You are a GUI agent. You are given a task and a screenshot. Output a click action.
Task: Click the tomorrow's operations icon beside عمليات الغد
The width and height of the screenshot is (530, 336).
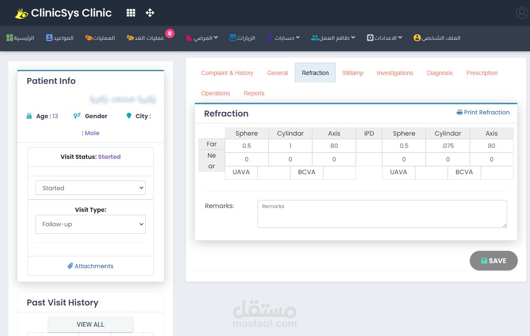tap(130, 38)
